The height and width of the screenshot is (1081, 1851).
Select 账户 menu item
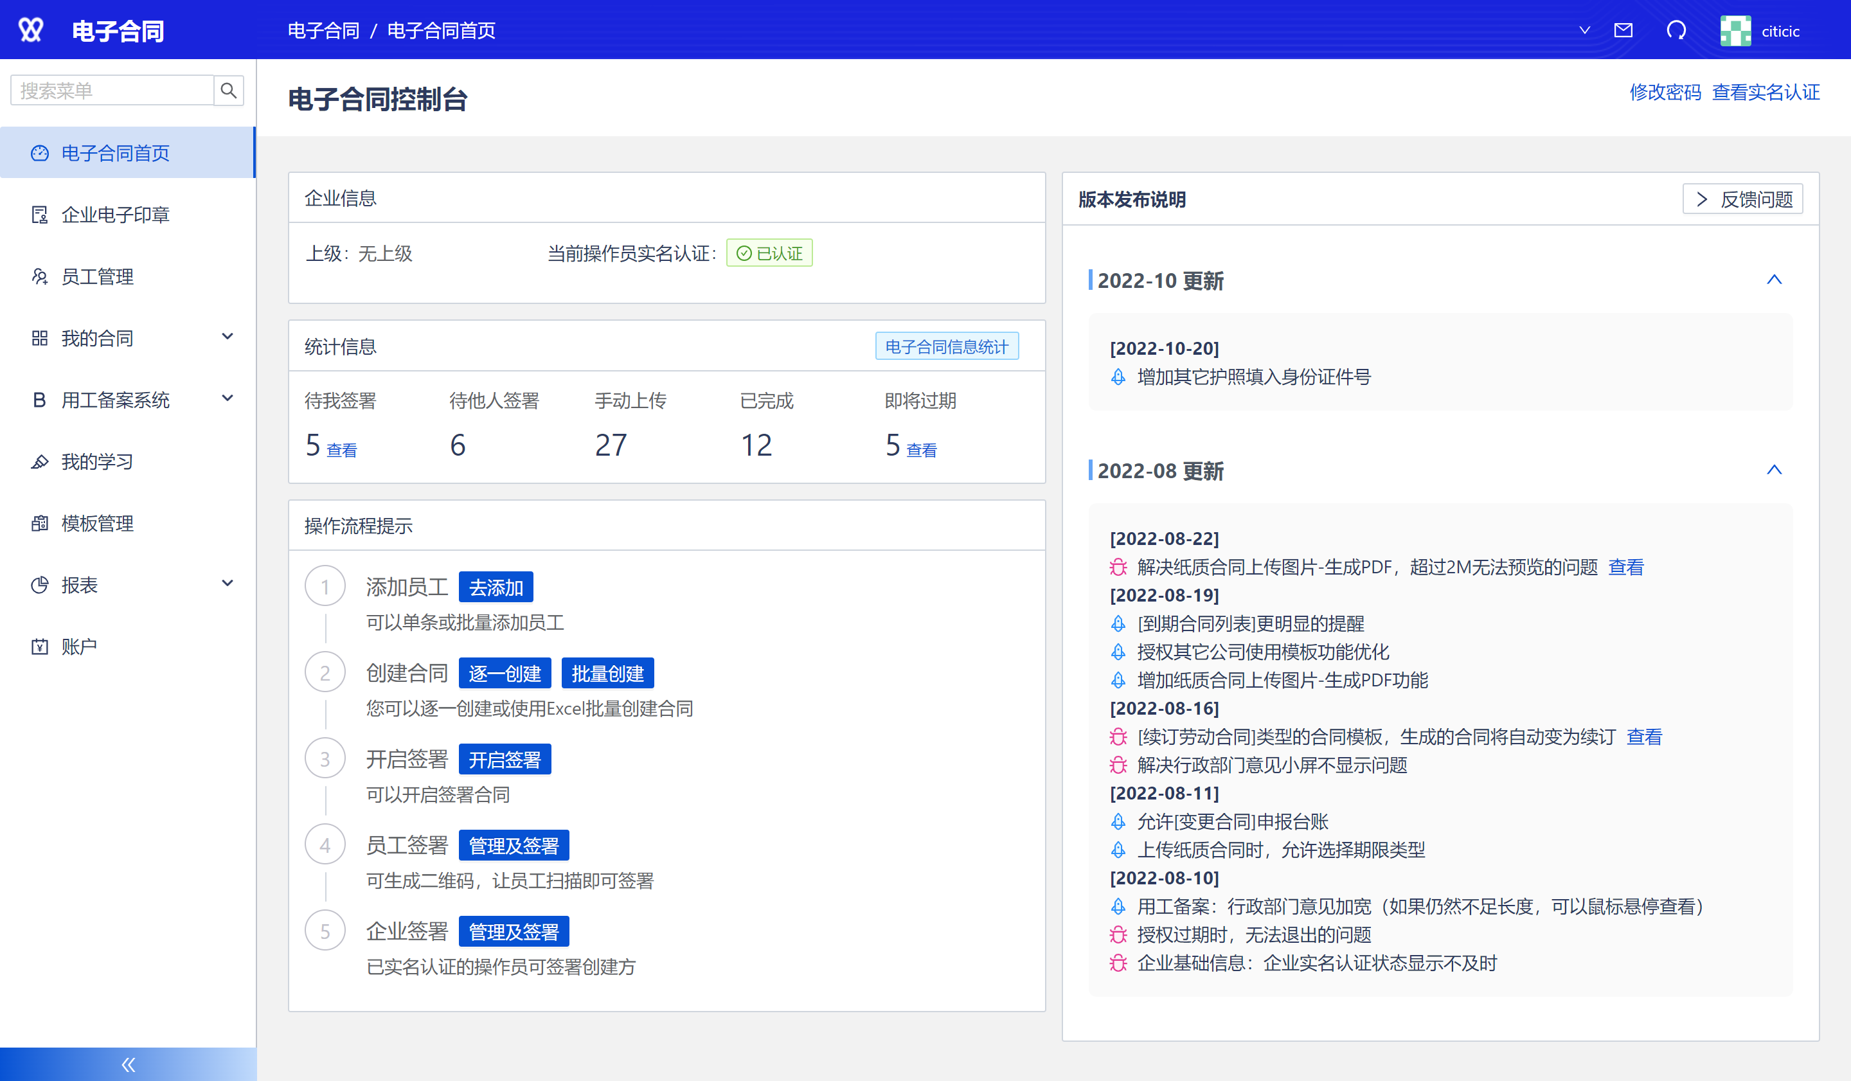tap(78, 647)
